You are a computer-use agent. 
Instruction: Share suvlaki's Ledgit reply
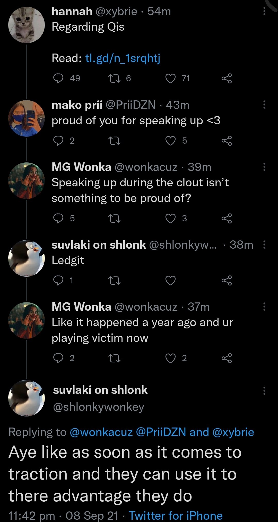pyautogui.click(x=227, y=280)
